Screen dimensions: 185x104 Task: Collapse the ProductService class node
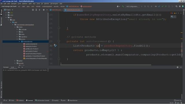tap(19, 42)
